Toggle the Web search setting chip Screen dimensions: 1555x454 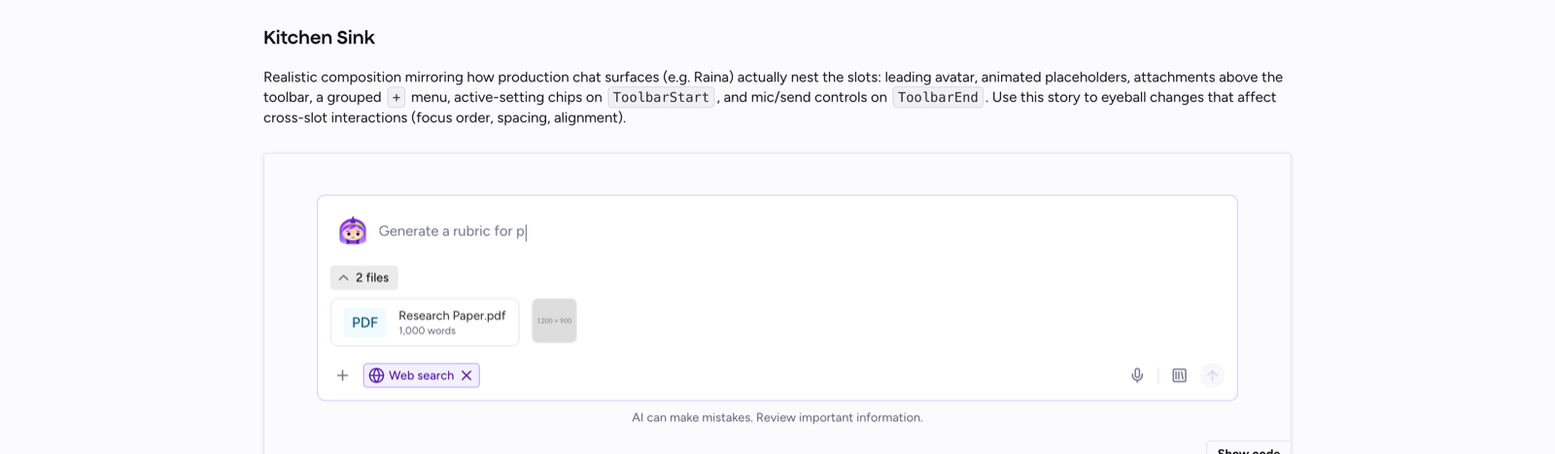click(422, 375)
